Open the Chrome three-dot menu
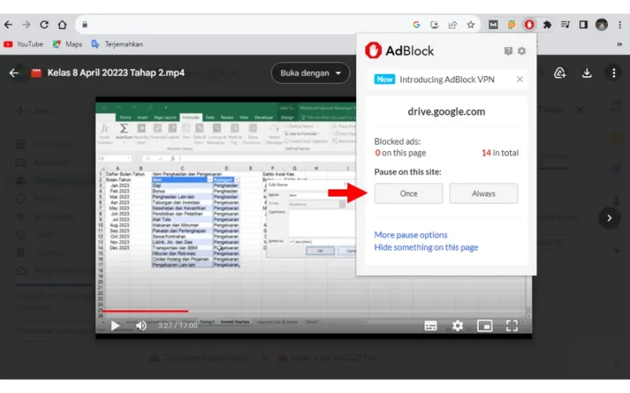This screenshot has height=393, width=630. coord(620,25)
